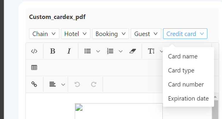Insert a table using the grid icon
This screenshot has height=119, width=222.
click(x=34, y=68)
